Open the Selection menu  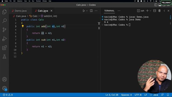point(20,1)
